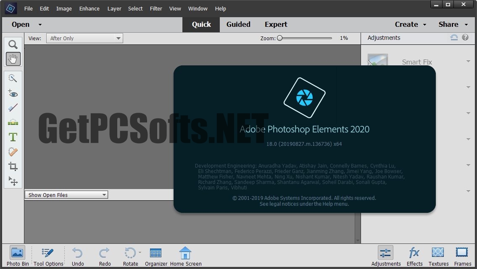
Task: Open the File menu
Action: click(28, 8)
